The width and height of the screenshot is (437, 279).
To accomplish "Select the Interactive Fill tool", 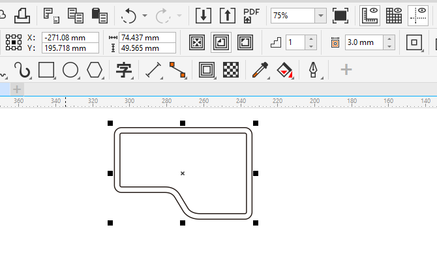I will (x=284, y=70).
